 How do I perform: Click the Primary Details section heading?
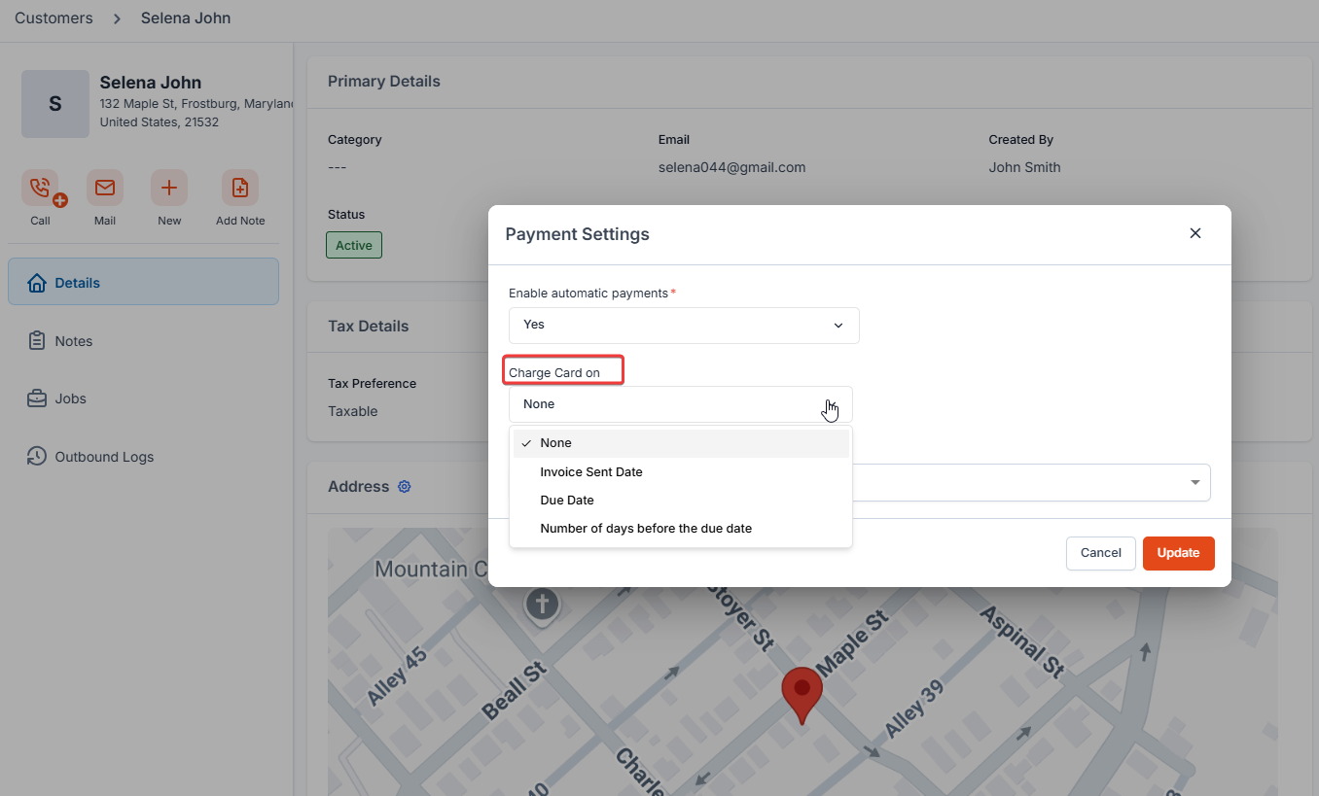[x=384, y=82]
